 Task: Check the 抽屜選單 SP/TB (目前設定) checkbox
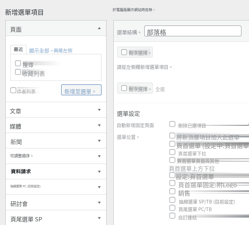click(x=172, y=200)
